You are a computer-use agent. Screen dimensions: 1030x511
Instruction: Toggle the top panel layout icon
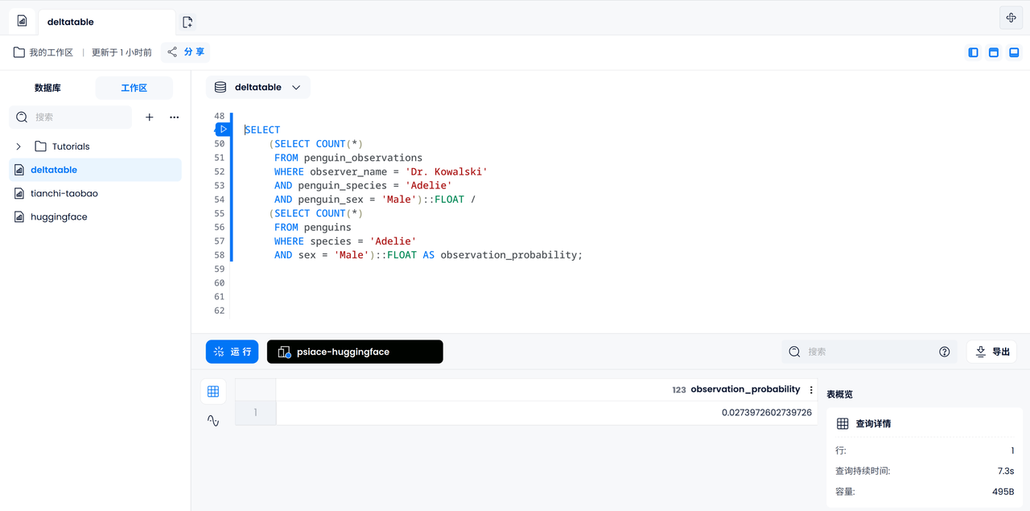(x=994, y=52)
